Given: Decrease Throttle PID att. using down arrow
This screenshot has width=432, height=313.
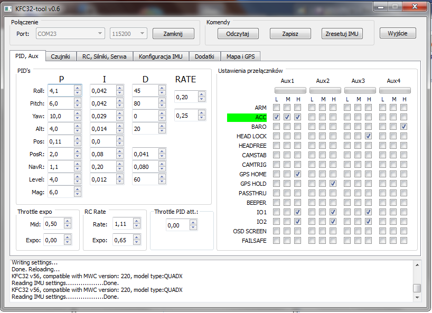Looking at the screenshot, I should (193, 228).
